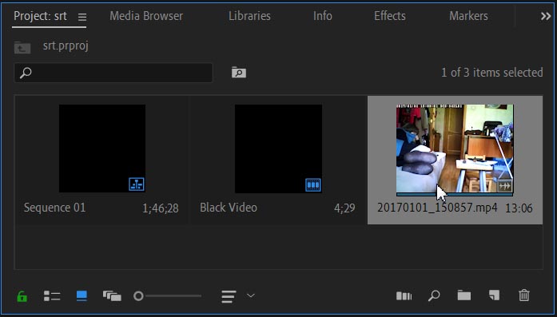
Task: Click the filmstrip badge on Black Video
Action: pyautogui.click(x=313, y=184)
